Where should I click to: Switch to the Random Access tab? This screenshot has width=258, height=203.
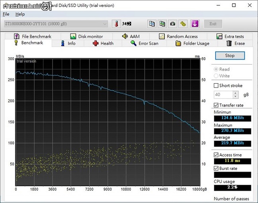pos(178,36)
